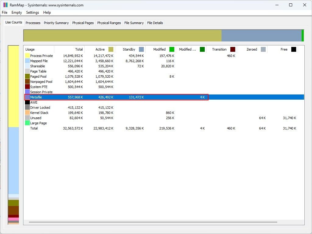Click the Unused row gray swatch

27,118
